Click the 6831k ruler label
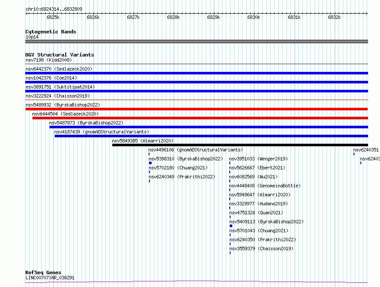 [x=294, y=17]
